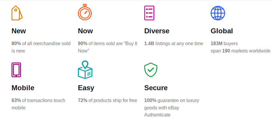Select the magenta checklist document icon
Screen dimensions: 272x125
149,13
